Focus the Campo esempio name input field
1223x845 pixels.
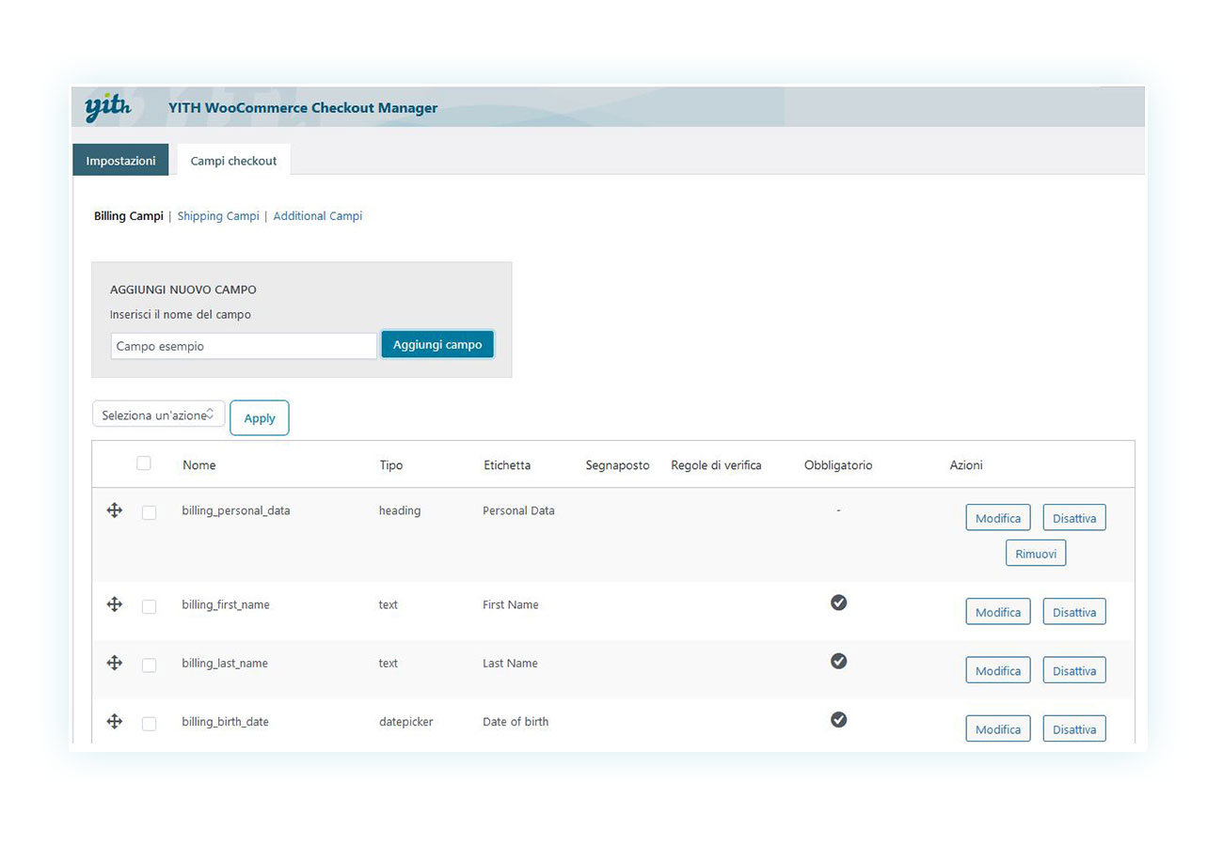coord(244,346)
